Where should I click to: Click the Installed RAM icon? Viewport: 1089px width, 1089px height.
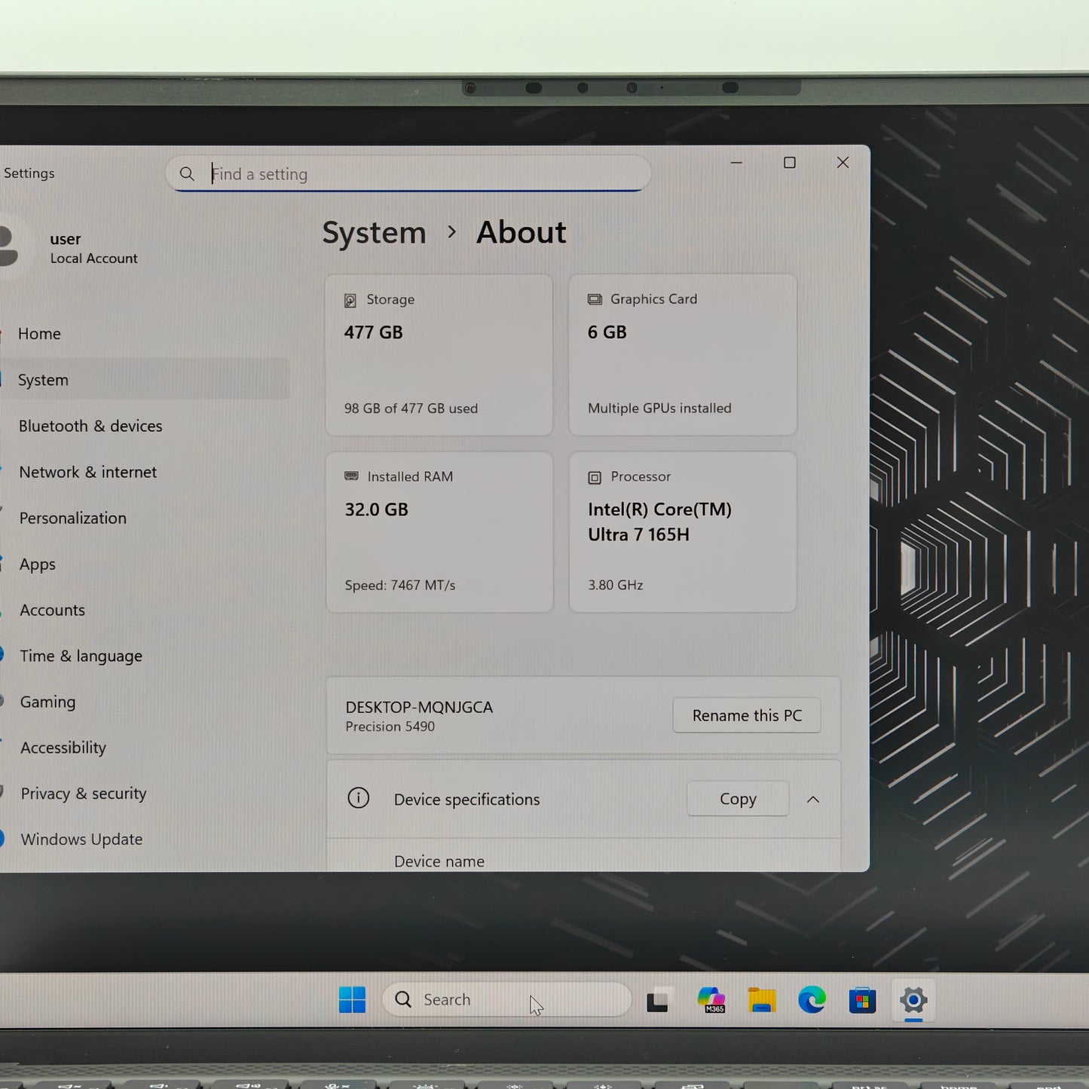point(351,476)
